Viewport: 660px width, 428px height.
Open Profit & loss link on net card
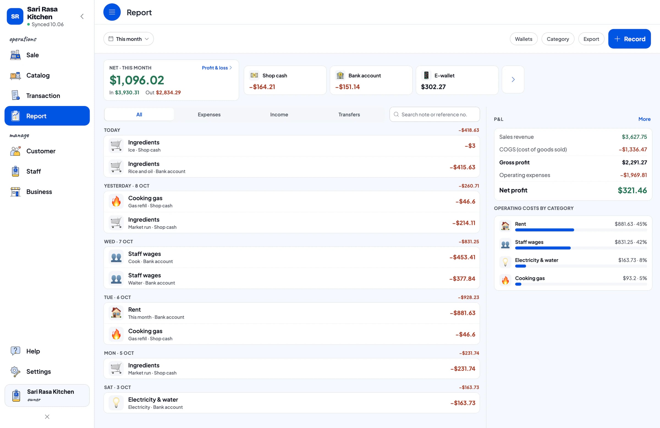tap(217, 68)
